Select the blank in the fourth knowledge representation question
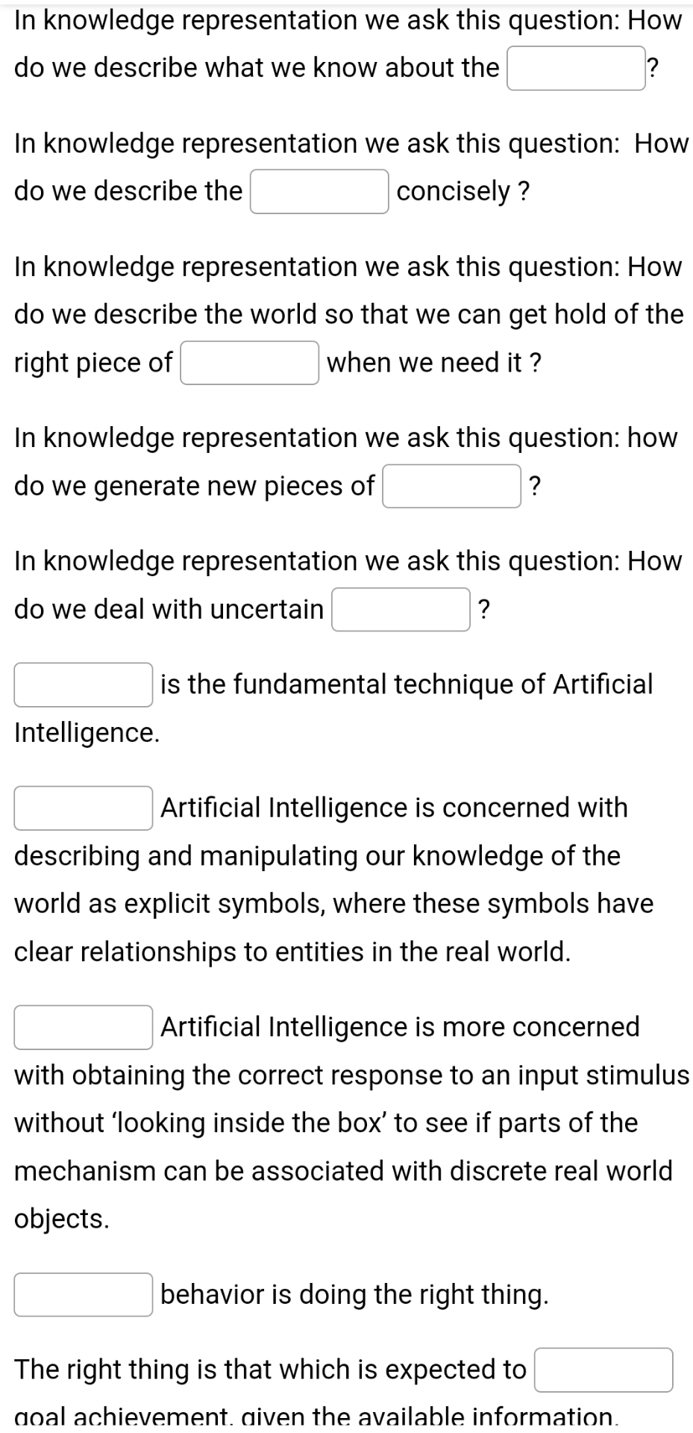Viewport: 693px width, 1433px height. (x=451, y=486)
